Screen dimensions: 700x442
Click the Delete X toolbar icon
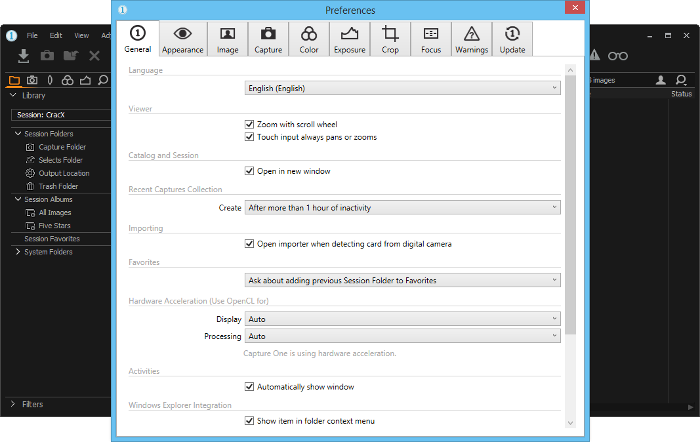point(94,56)
